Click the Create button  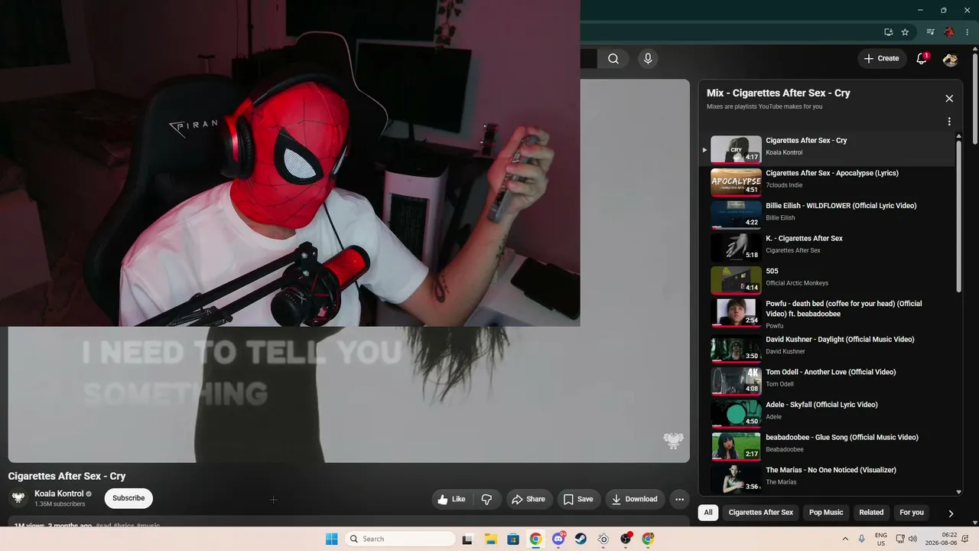pos(882,59)
